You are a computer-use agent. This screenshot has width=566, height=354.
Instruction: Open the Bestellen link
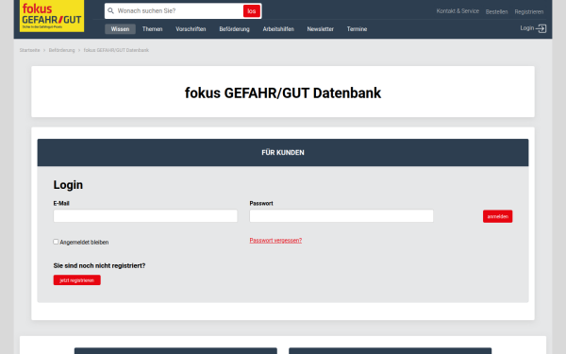[497, 12]
